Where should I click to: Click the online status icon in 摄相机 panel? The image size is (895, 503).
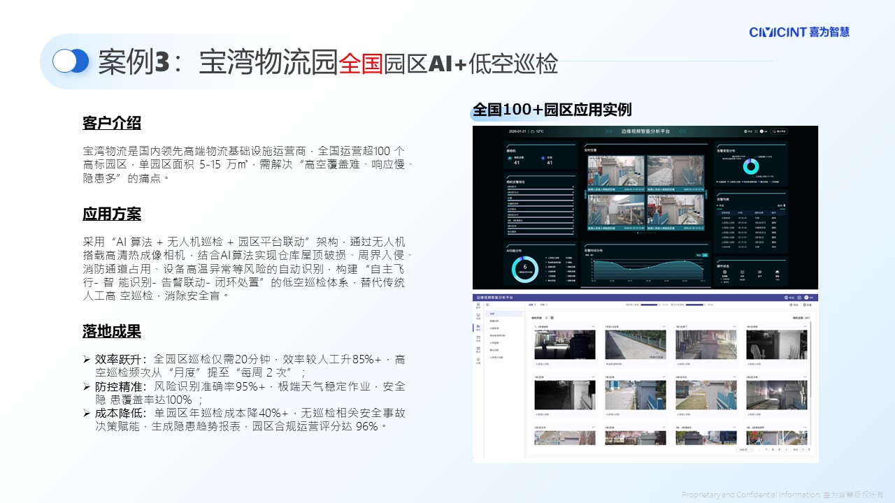pos(542,158)
